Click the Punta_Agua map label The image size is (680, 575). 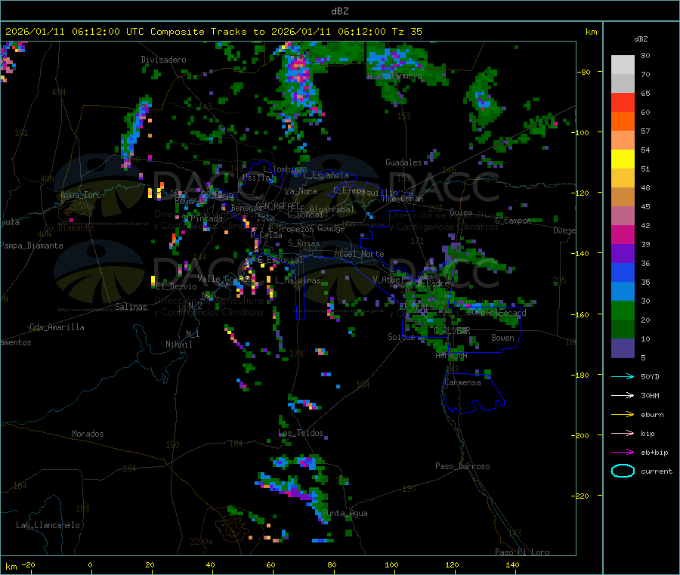[345, 513]
